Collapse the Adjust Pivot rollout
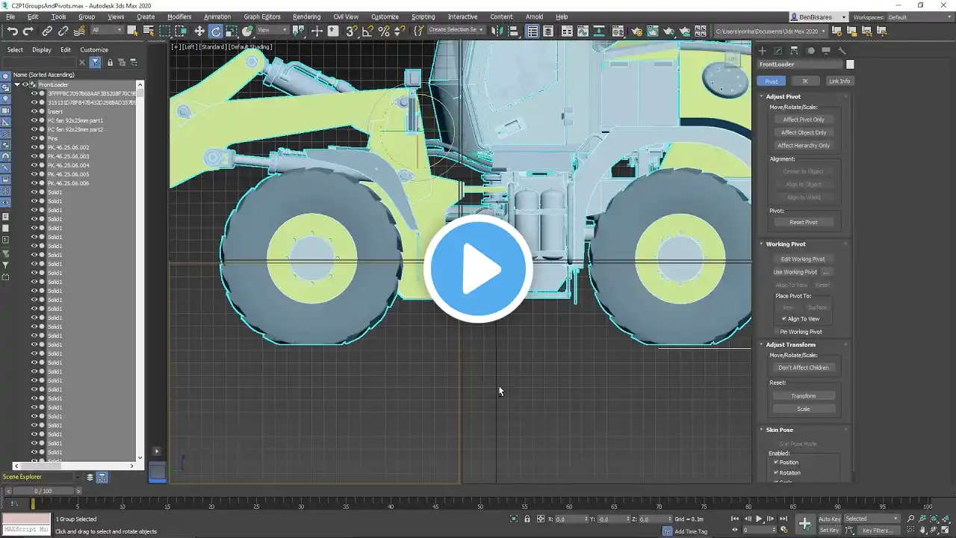956x538 pixels. point(762,96)
